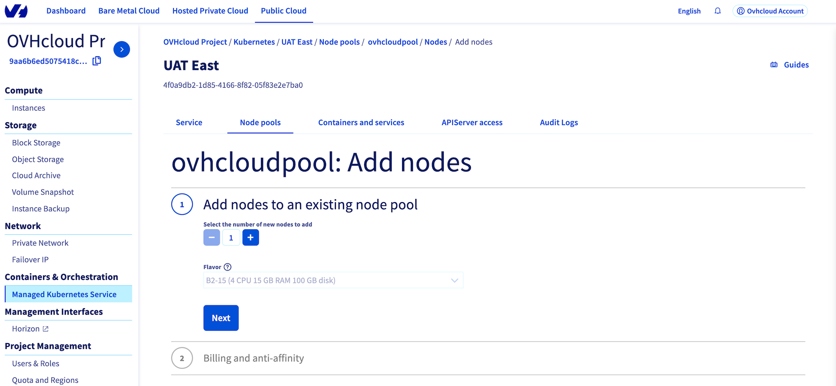Image resolution: width=836 pixels, height=386 pixels.
Task: Open Horizon via its external link icon
Action: tap(45, 328)
